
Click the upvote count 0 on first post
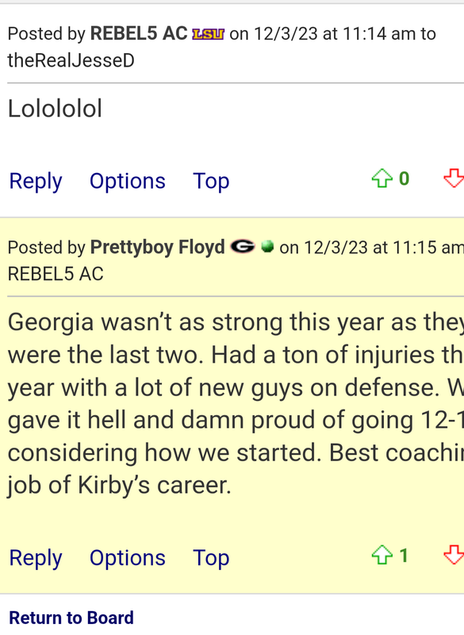(x=405, y=179)
